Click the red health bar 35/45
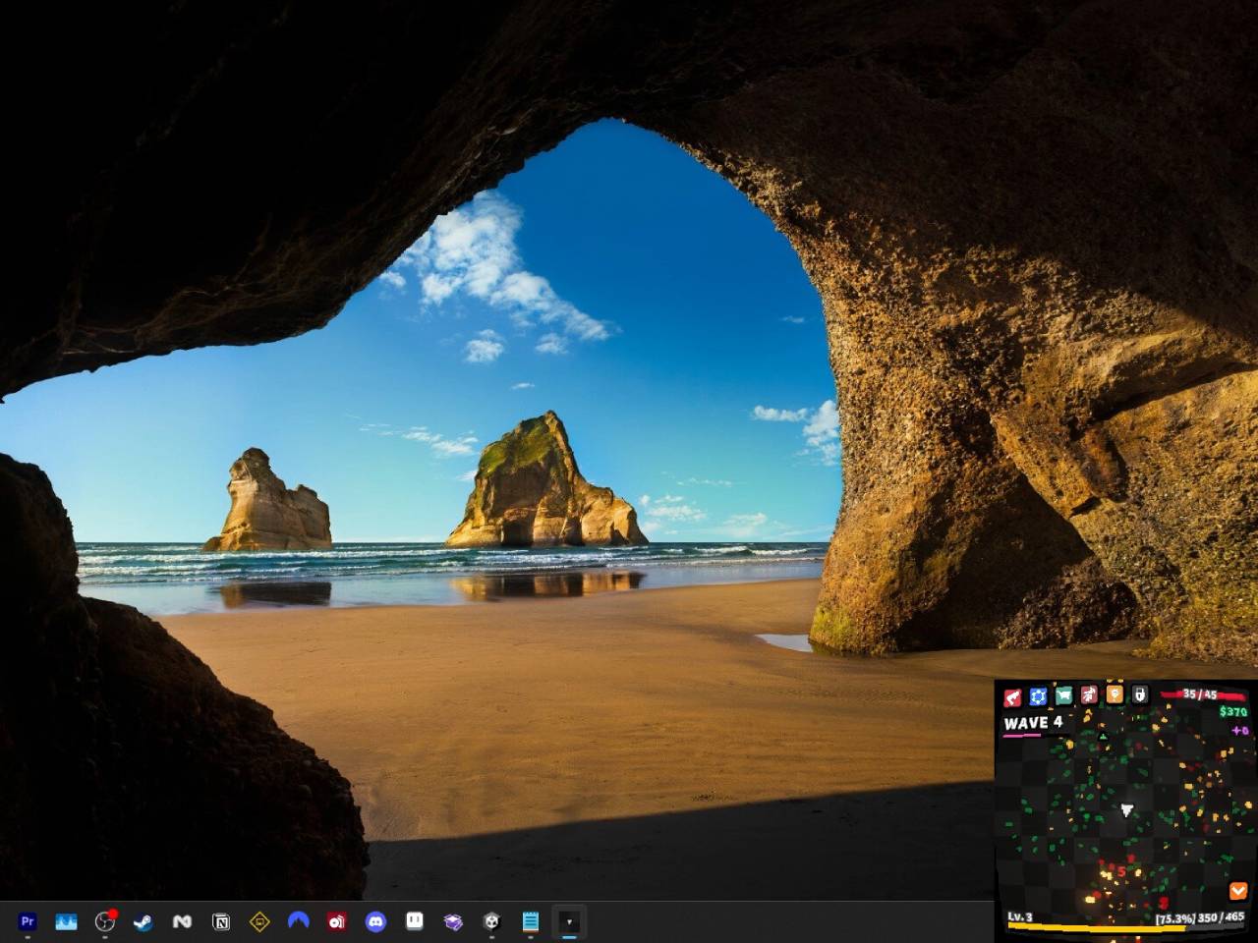This screenshot has width=1258, height=943. 1201,694
